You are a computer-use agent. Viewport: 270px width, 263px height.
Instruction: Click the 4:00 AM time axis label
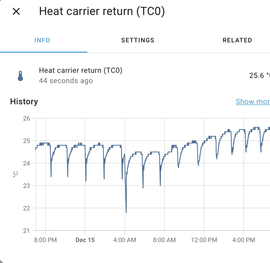pos(125,240)
